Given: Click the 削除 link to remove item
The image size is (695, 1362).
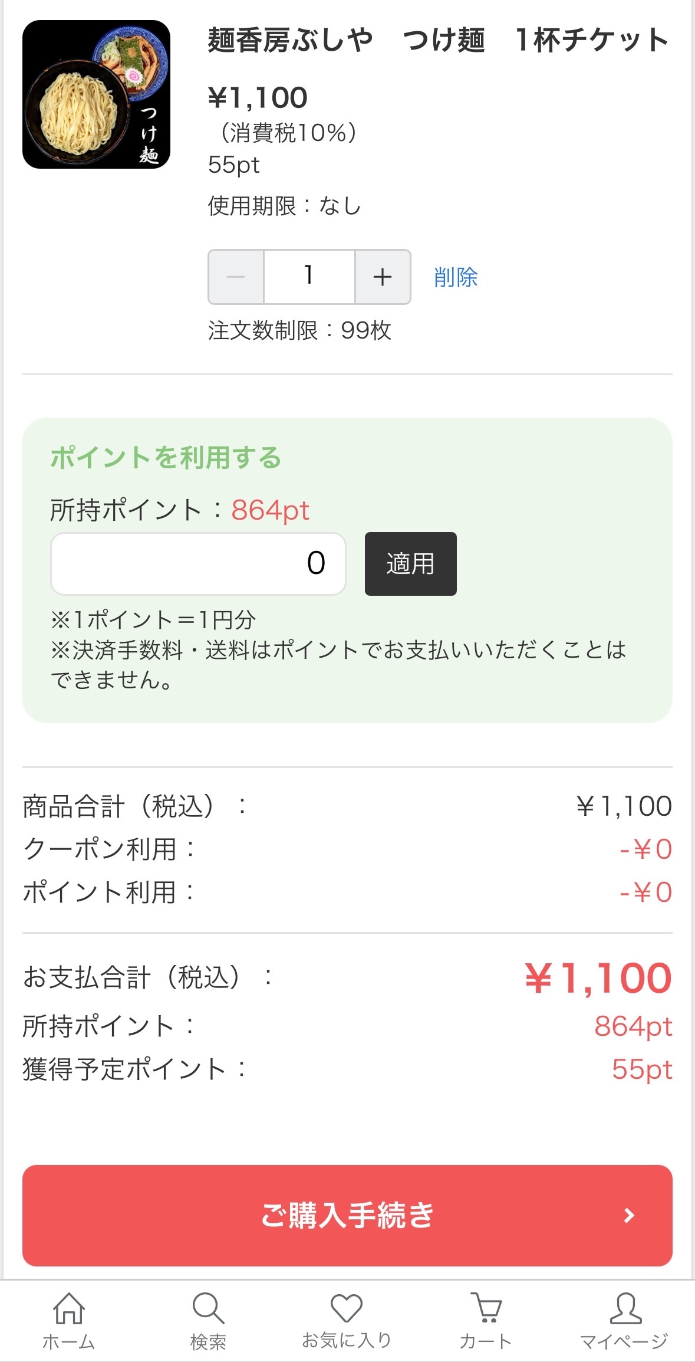Looking at the screenshot, I should tap(456, 277).
